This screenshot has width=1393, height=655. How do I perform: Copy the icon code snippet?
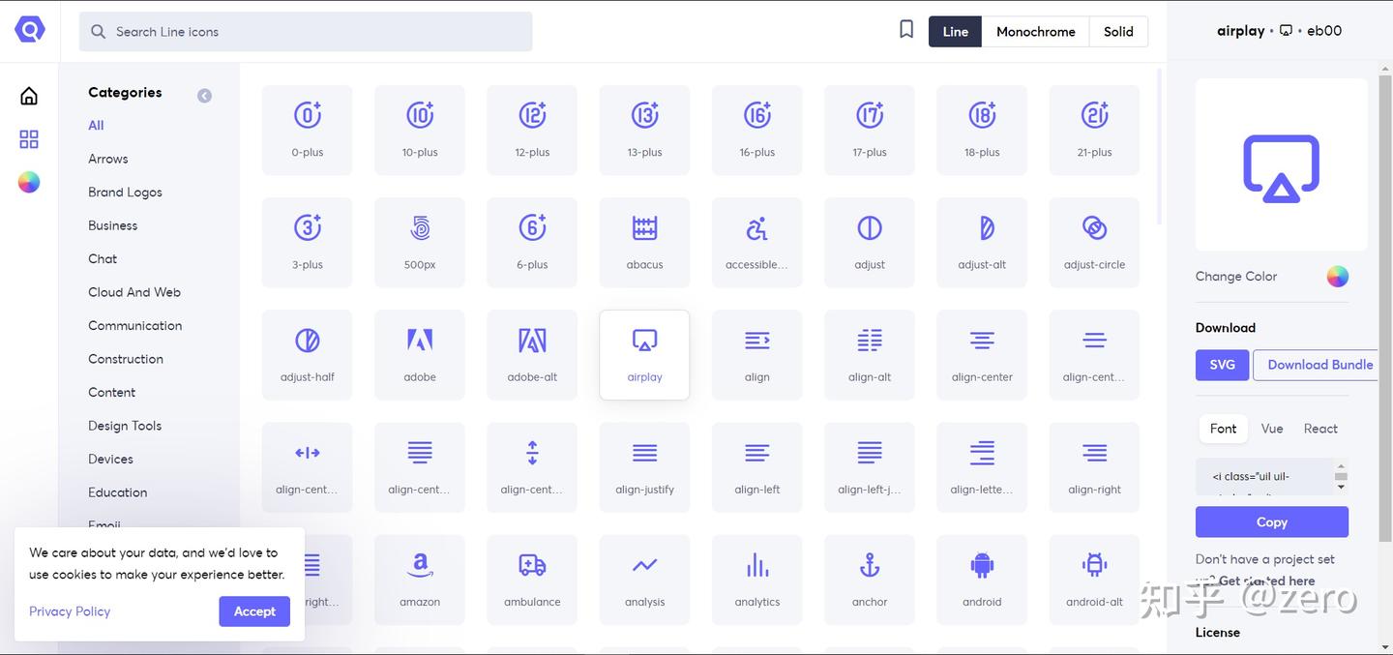click(1271, 522)
